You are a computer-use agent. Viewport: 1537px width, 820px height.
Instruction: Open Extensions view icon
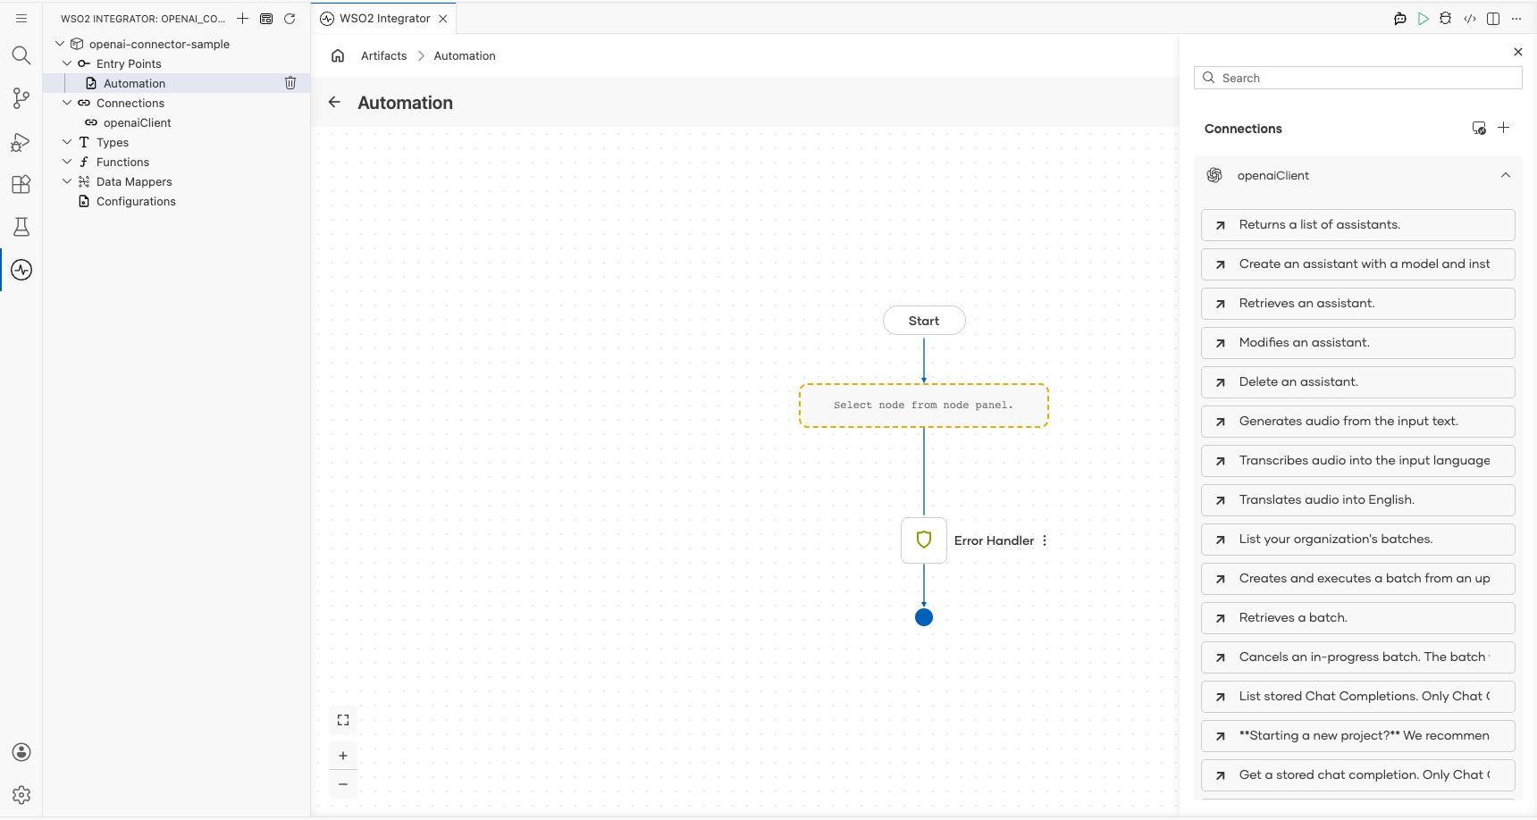pyautogui.click(x=21, y=184)
